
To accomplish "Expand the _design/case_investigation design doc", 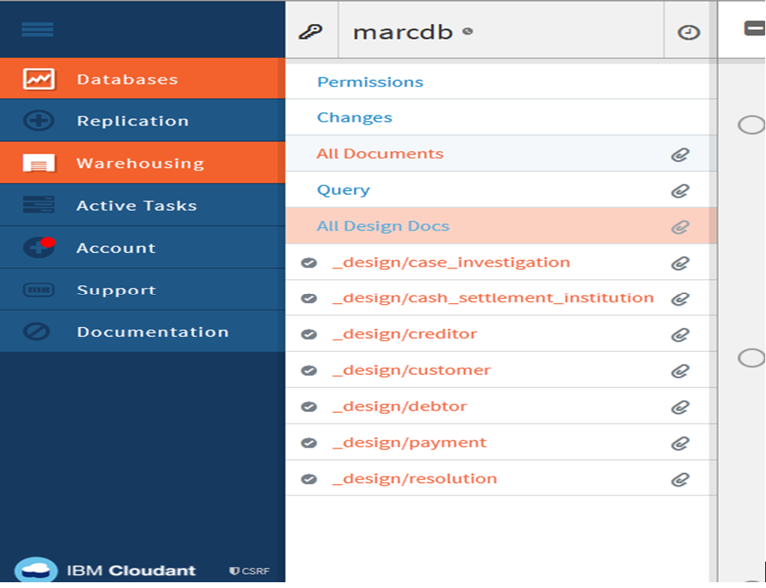I will click(x=451, y=263).
